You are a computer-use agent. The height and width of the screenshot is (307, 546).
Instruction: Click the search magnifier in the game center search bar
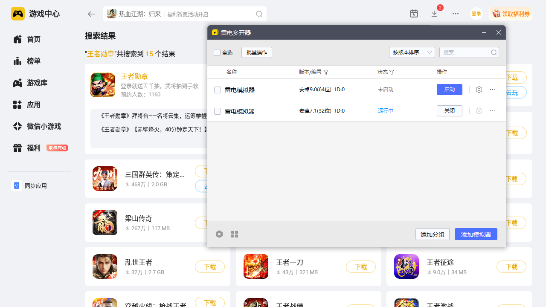(259, 14)
